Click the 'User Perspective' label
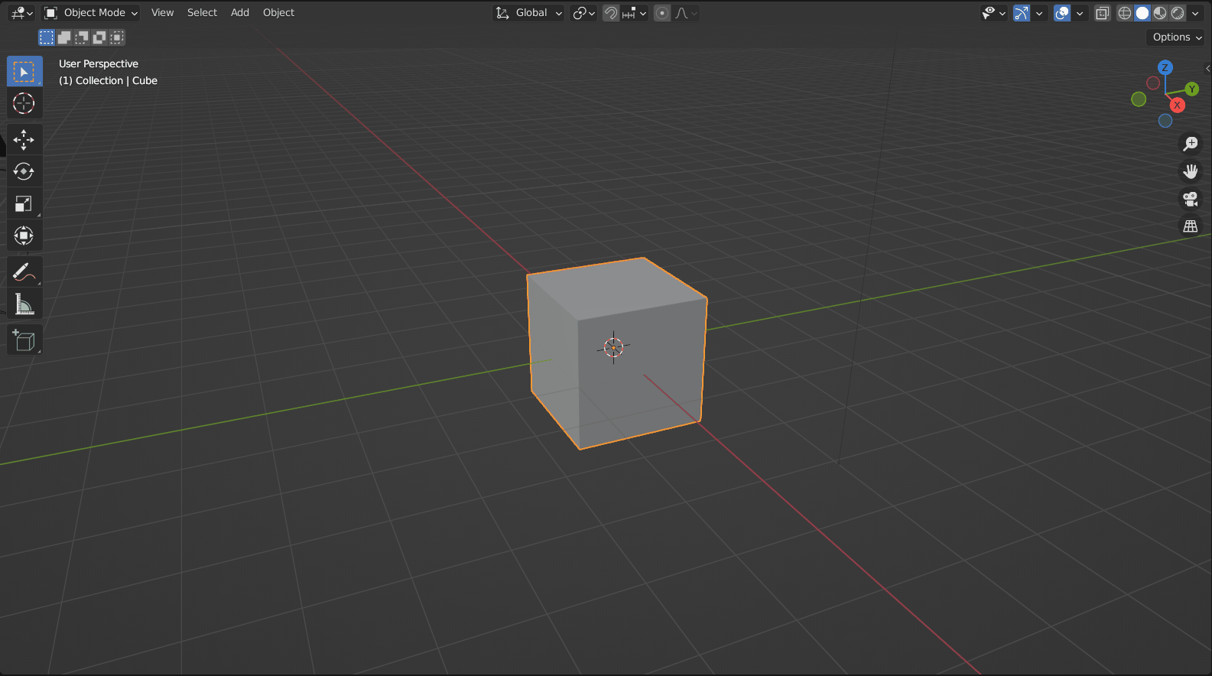The height and width of the screenshot is (676, 1212). pyautogui.click(x=99, y=64)
